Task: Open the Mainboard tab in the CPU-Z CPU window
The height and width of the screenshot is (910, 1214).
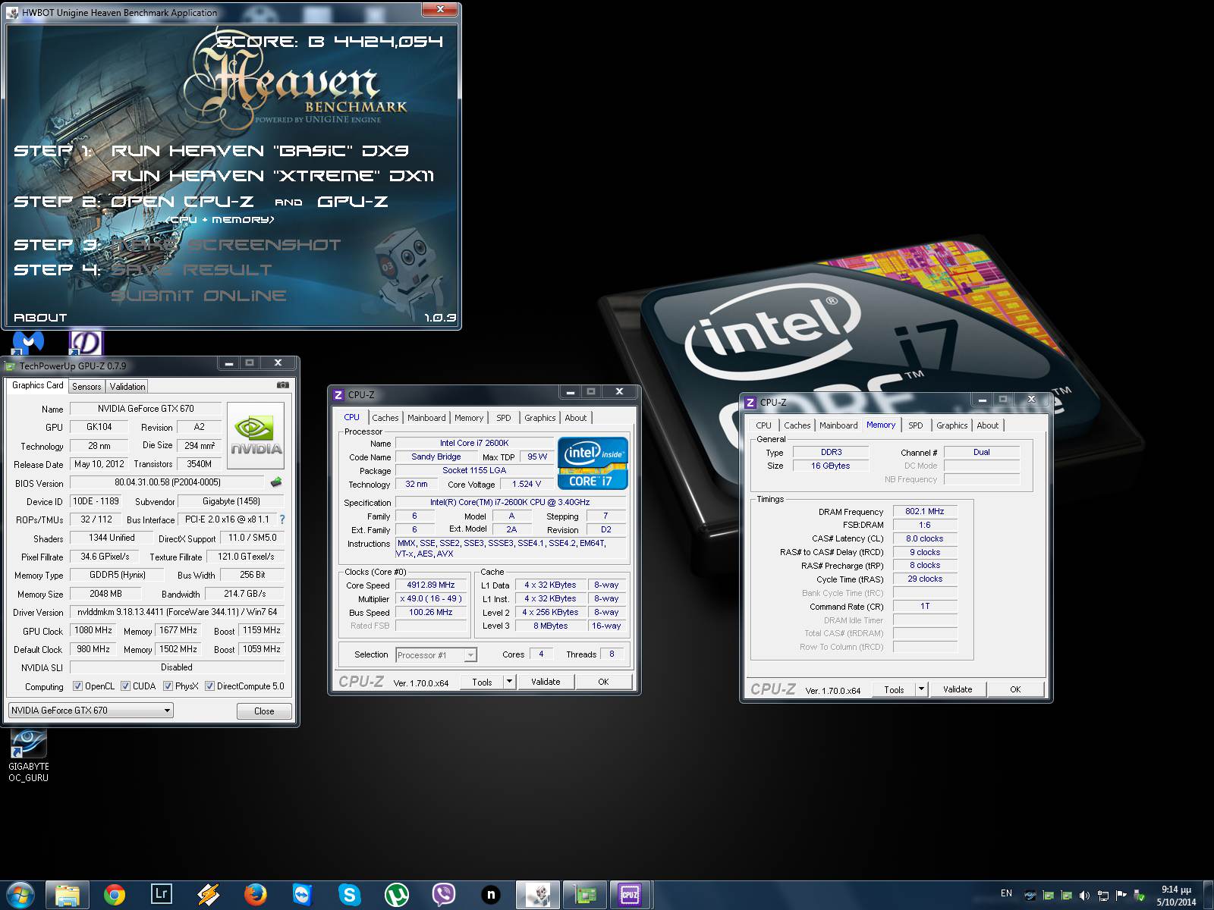Action: [426, 418]
